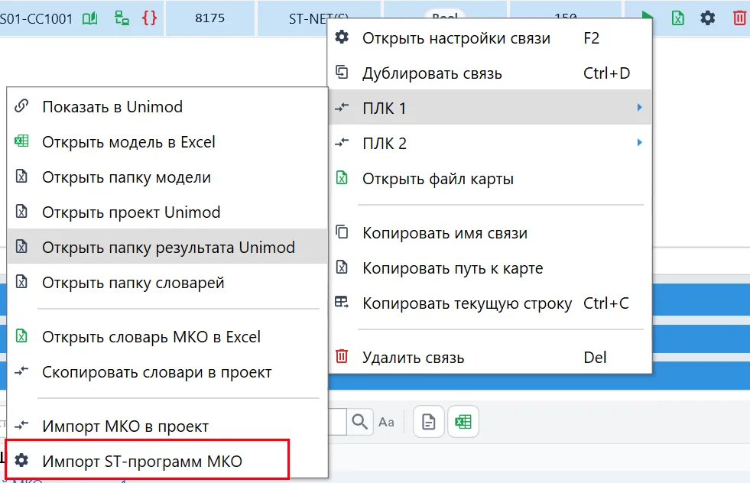Select Открыть проект Unimod
The width and height of the screenshot is (750, 483).
click(x=167, y=212)
